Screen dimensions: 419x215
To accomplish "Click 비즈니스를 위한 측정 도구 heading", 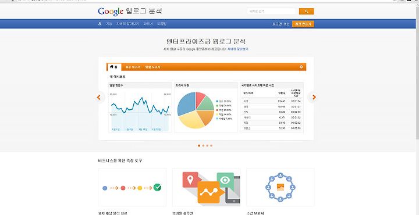I will click(120, 160).
